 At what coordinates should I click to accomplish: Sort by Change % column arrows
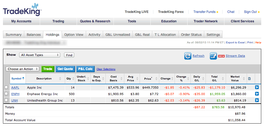(x=188, y=79)
